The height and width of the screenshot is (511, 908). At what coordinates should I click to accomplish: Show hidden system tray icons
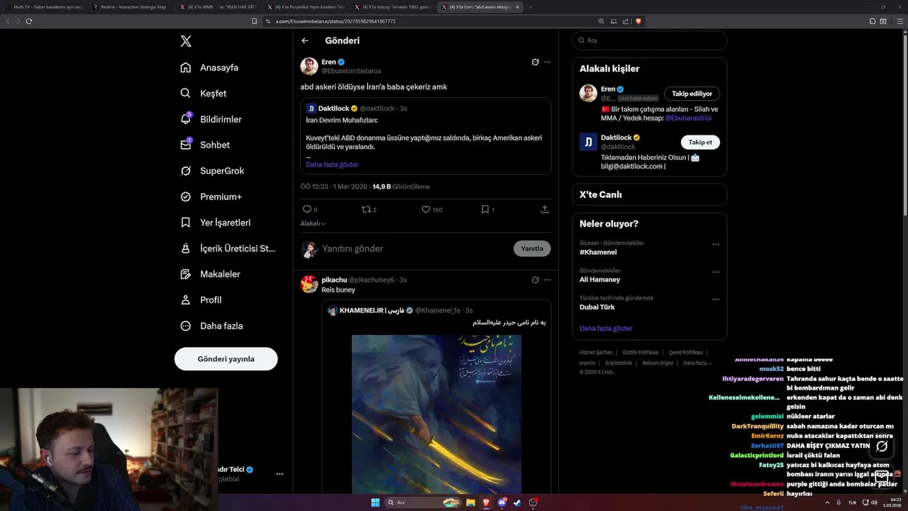pos(827,502)
